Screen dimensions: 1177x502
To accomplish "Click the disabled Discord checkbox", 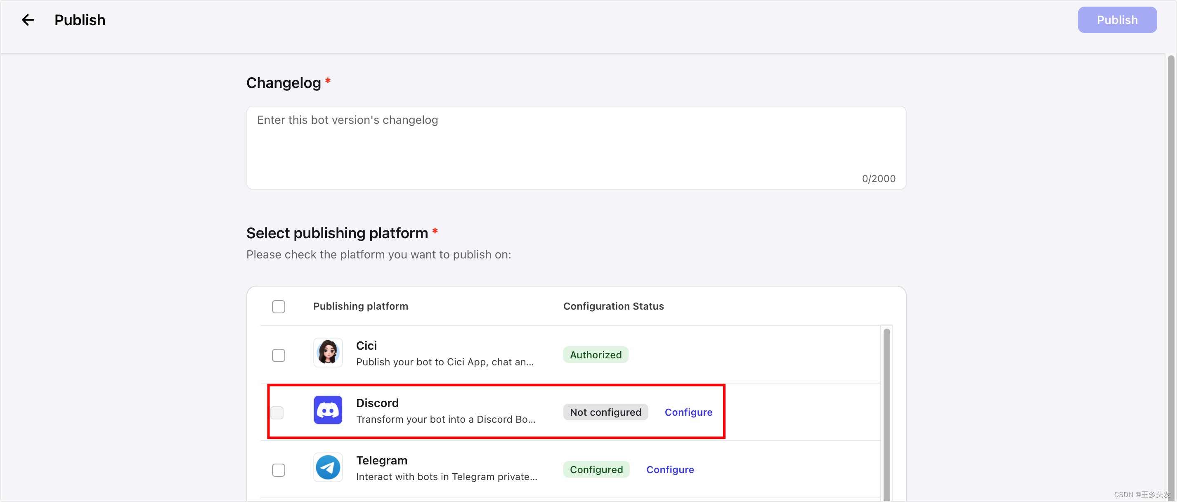I will [x=277, y=412].
